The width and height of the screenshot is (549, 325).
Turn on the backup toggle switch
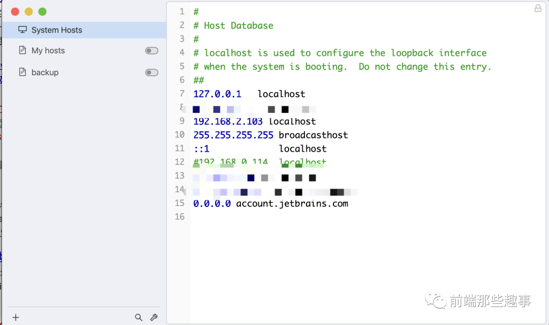click(151, 73)
